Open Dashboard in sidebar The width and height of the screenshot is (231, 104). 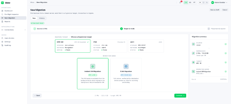pyautogui.click(x=13, y=11)
